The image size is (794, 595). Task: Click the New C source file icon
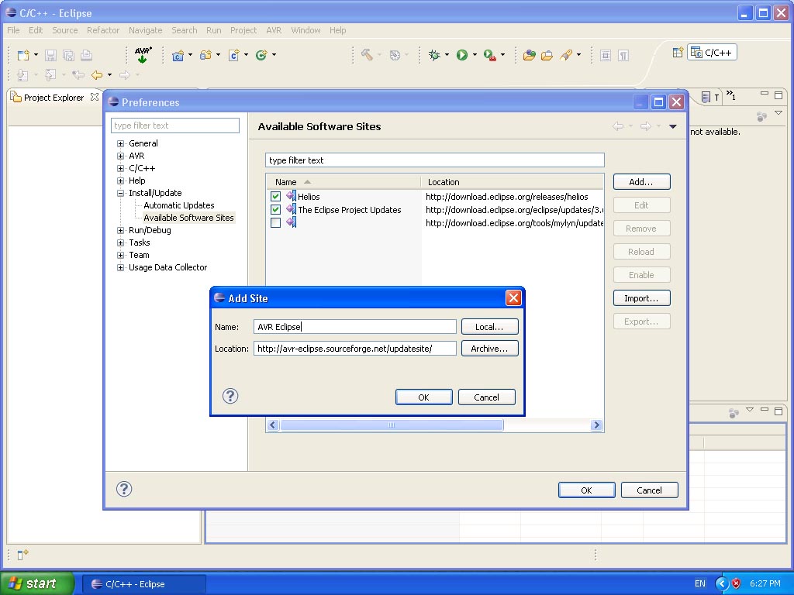(233, 55)
